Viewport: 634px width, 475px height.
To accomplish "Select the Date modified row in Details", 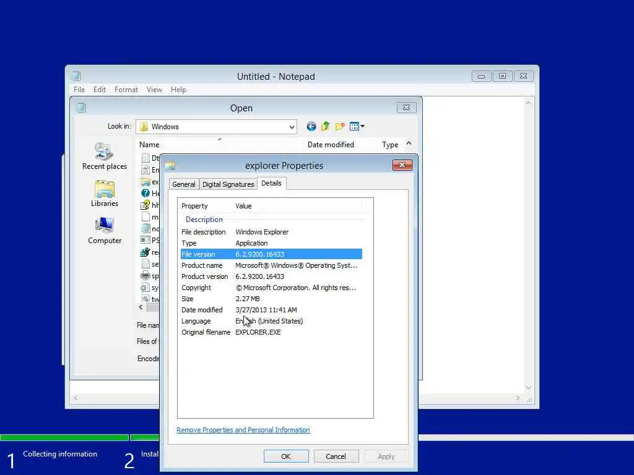I will [x=271, y=310].
